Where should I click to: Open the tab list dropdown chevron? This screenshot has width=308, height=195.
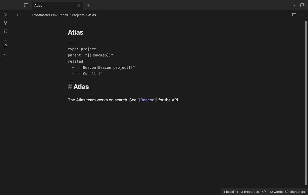pyautogui.click(x=295, y=5)
